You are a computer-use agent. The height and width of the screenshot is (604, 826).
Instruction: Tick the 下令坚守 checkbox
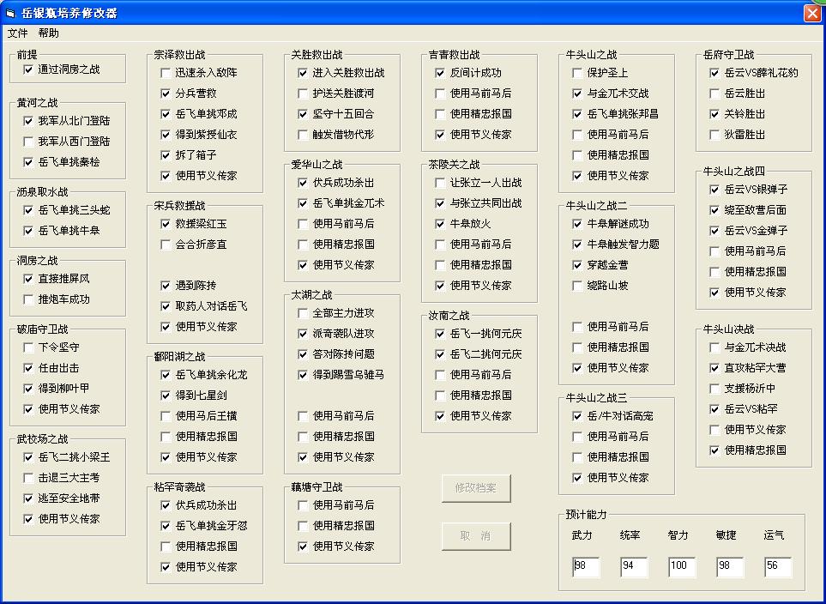point(29,347)
